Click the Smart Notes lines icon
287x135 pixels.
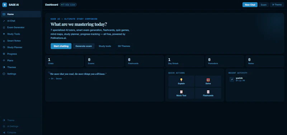[x=4, y=41]
